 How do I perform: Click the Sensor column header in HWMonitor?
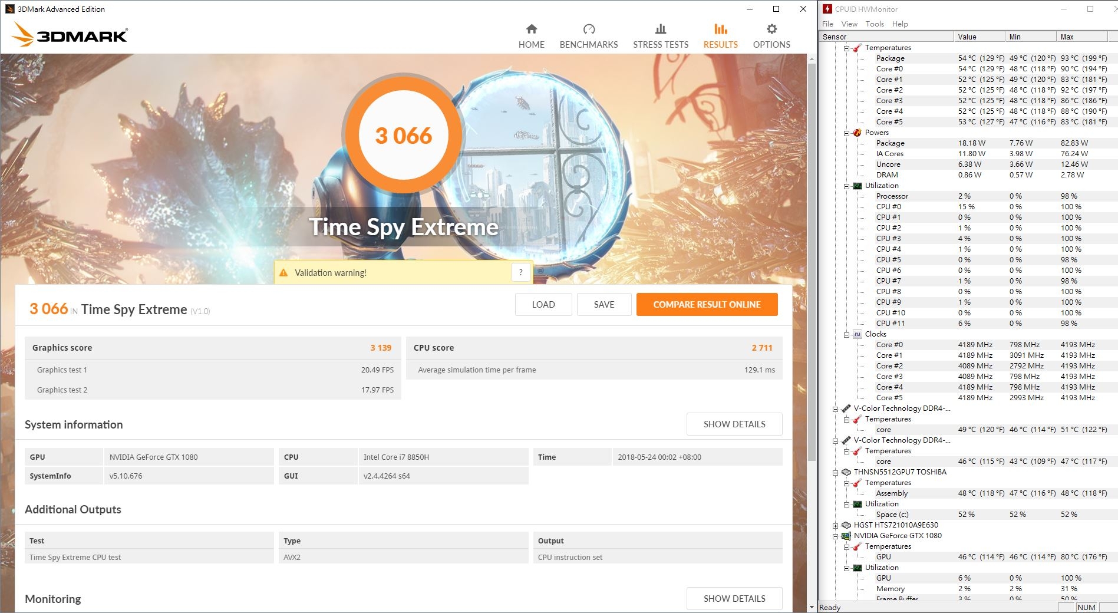click(x=887, y=37)
